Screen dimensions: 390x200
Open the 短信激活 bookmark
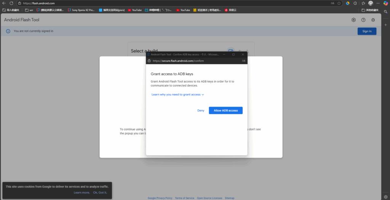(207, 10)
